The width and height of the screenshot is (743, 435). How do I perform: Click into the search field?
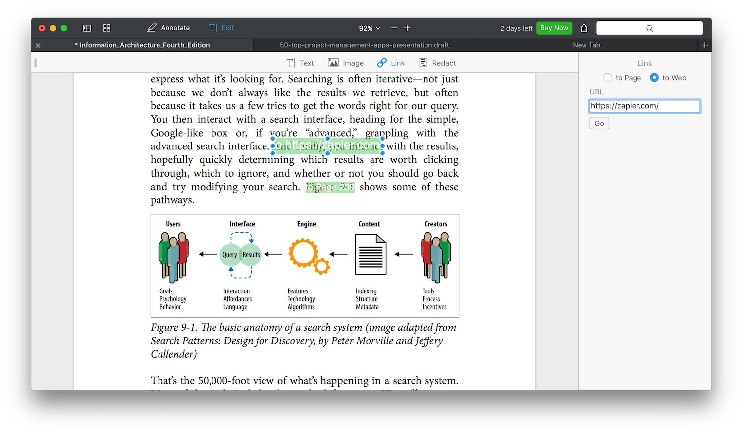click(x=649, y=28)
